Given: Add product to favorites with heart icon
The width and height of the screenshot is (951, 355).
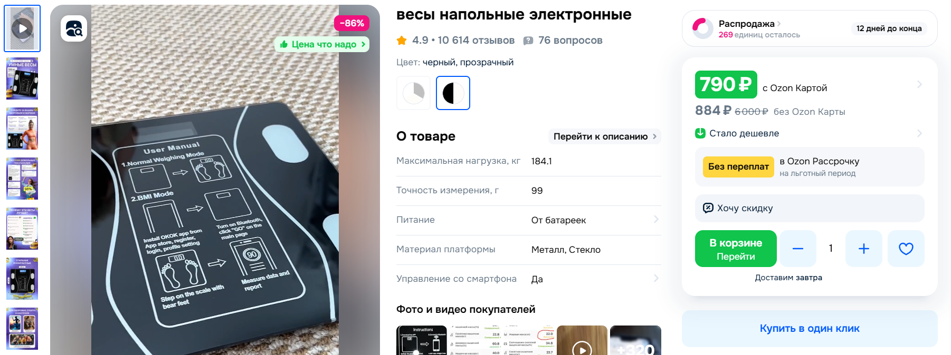Looking at the screenshot, I should (906, 249).
